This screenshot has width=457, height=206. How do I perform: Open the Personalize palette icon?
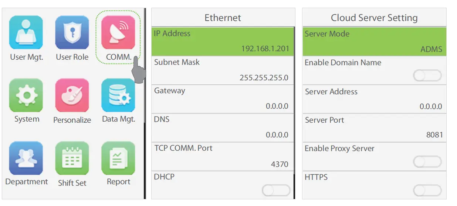coord(72,95)
